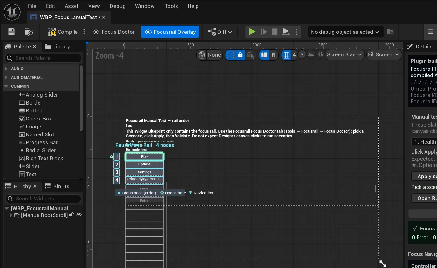This screenshot has height=268, width=437.
Task: Open the Fill Screen dropdown
Action: coord(383,54)
